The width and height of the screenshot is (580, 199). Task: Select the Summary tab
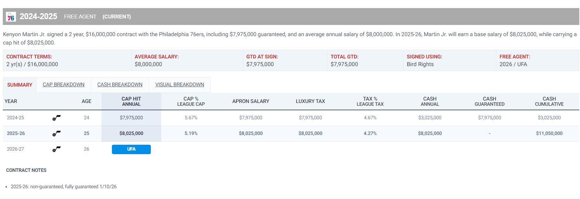click(x=19, y=85)
